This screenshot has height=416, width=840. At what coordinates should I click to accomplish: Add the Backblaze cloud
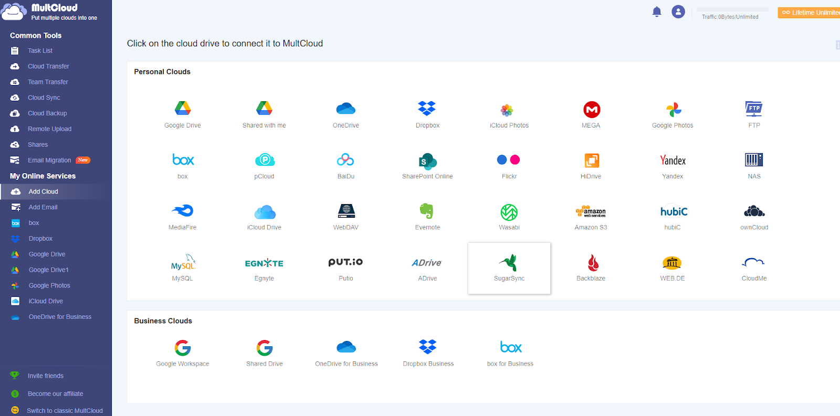point(593,262)
